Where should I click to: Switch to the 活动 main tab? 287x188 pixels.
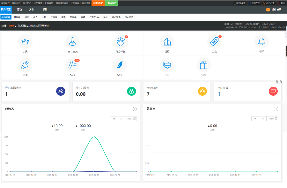pyautogui.click(x=19, y=10)
